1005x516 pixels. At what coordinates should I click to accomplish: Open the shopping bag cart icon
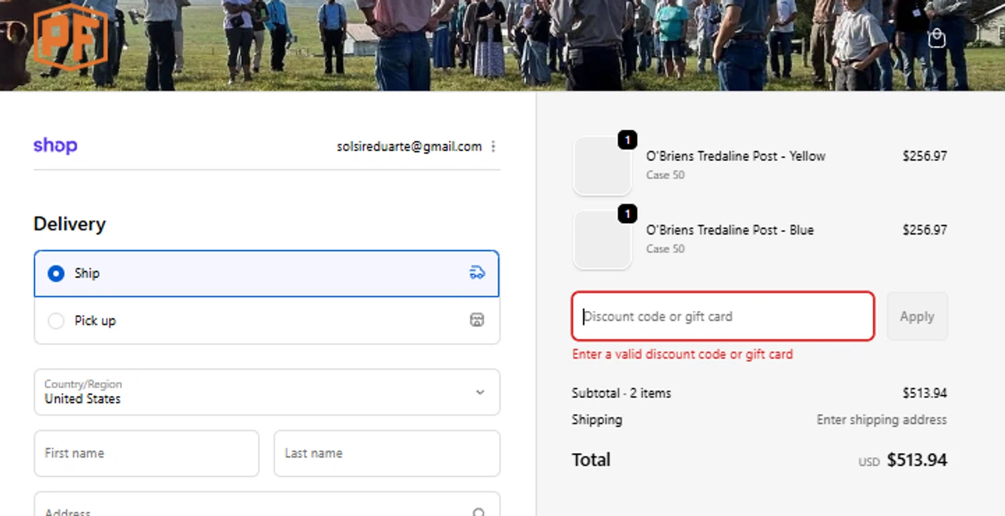tap(937, 39)
